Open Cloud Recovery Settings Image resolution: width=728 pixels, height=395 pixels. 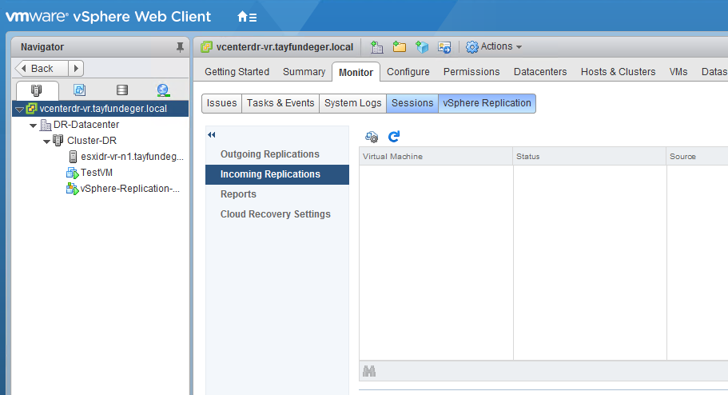(x=277, y=214)
